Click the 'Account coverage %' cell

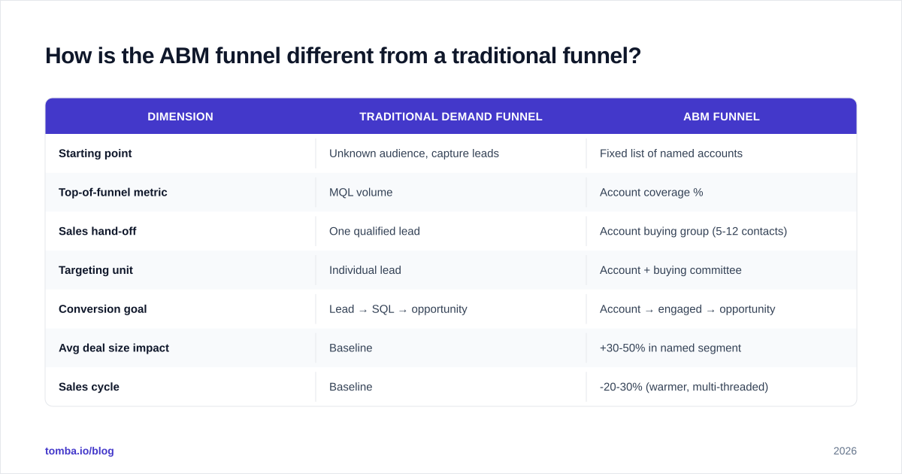(x=652, y=193)
